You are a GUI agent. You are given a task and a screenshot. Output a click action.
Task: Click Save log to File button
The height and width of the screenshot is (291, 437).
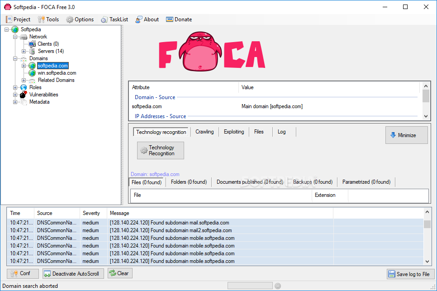pos(410,274)
